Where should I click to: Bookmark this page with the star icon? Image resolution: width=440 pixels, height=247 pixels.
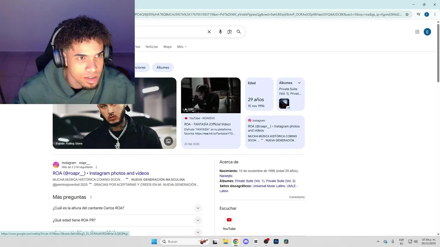(407, 14)
